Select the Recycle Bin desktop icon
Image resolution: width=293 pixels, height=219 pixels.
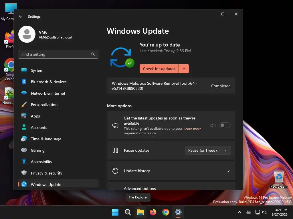(279, 180)
